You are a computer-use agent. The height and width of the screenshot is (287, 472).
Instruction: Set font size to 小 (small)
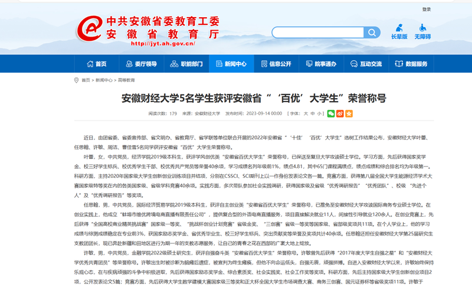click(x=319, y=113)
